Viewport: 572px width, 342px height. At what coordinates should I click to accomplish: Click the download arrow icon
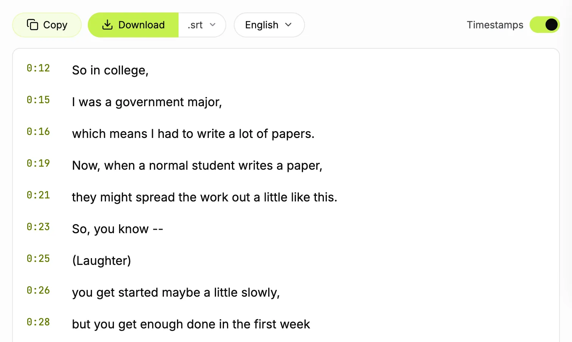107,25
